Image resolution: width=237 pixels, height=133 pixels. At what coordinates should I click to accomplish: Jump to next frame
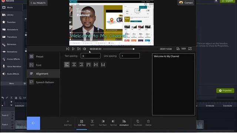(79, 49)
